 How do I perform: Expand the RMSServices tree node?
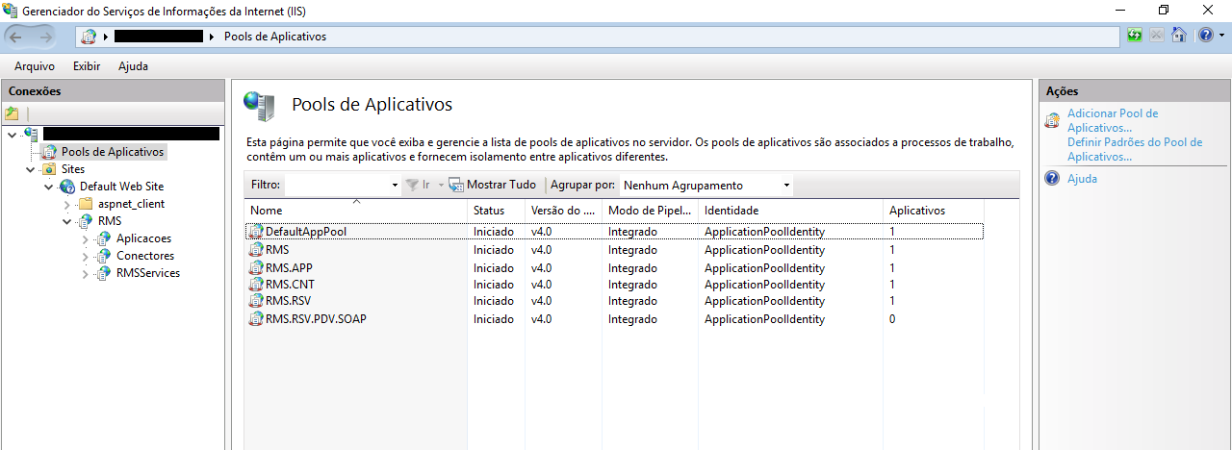coord(85,273)
